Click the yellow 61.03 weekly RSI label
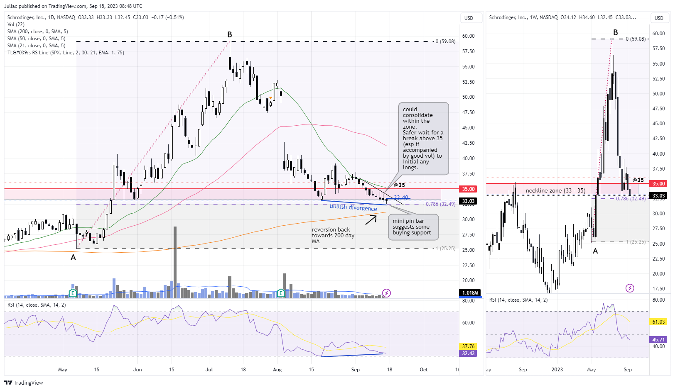675x390 pixels. point(658,322)
